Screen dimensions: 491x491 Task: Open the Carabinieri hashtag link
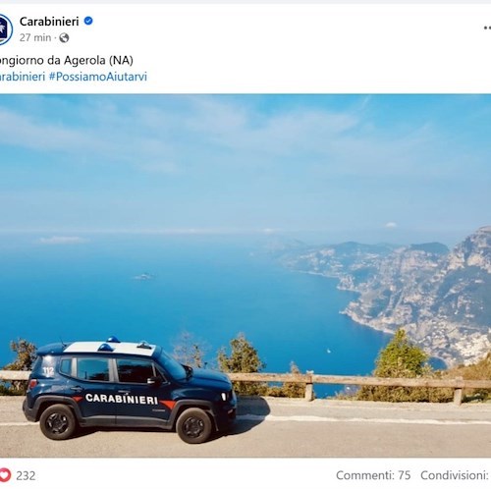coord(23,77)
